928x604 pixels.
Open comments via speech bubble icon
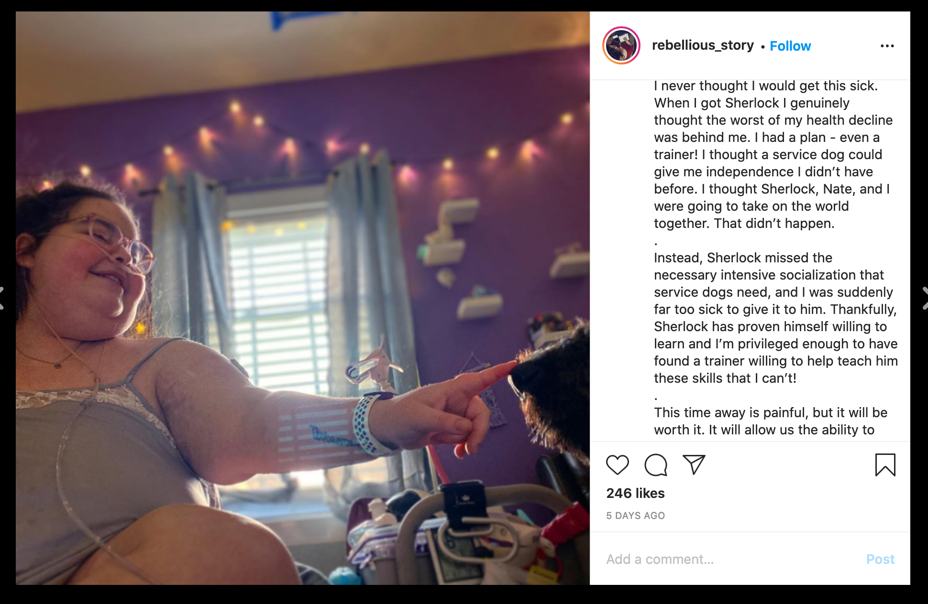click(655, 465)
